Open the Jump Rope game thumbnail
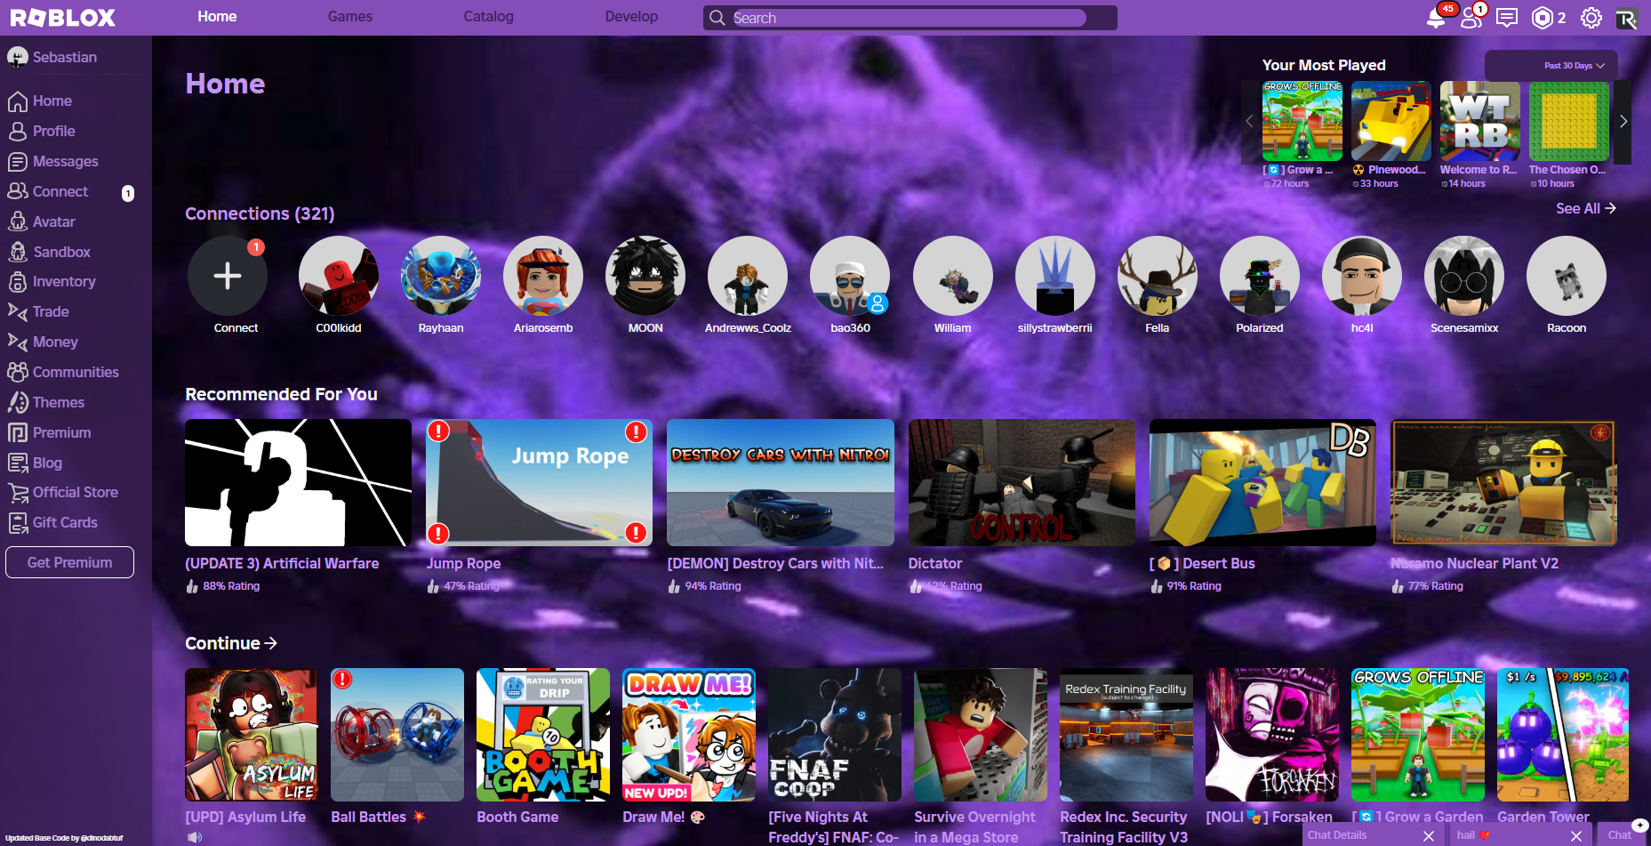Viewport: 1651px width, 846px height. (540, 482)
